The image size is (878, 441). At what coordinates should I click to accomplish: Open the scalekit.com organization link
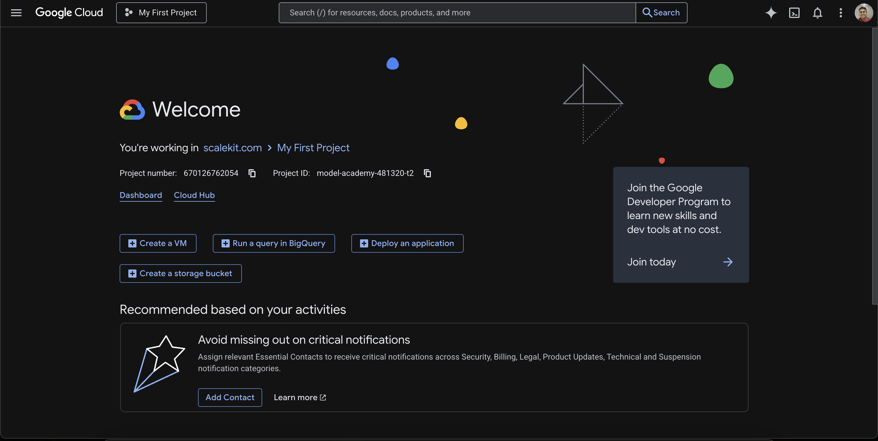pyautogui.click(x=232, y=147)
